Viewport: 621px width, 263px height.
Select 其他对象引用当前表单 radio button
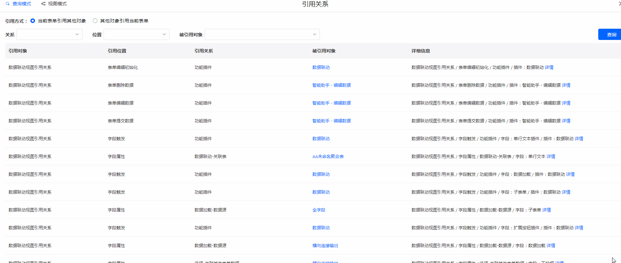pyautogui.click(x=95, y=21)
